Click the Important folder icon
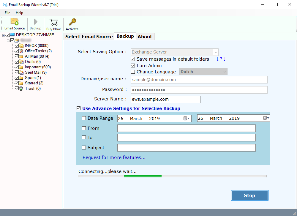The image size is (297, 216). 21,67
